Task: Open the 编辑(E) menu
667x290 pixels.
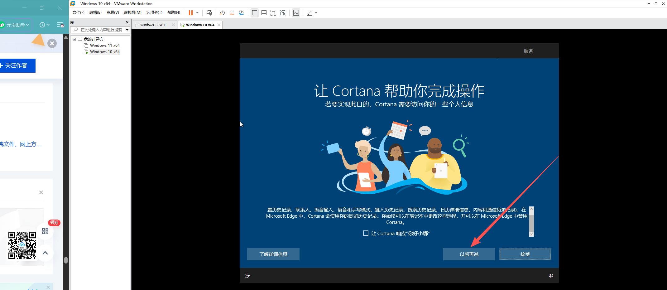Action: pos(95,12)
